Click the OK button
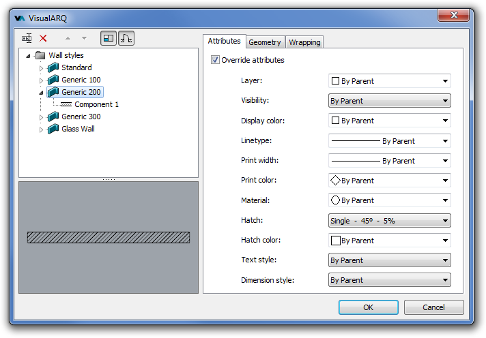This screenshot has height=338, width=486. click(368, 307)
